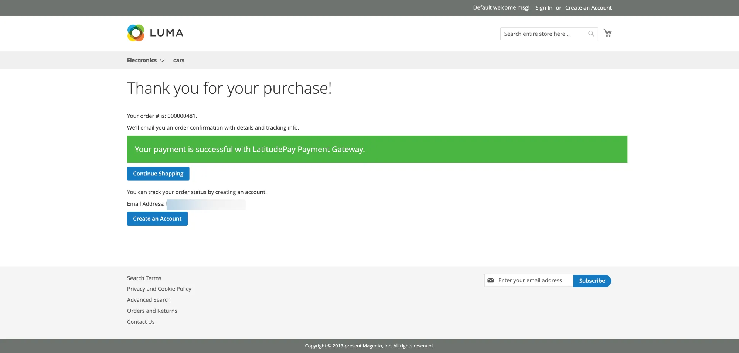Screen dimensions: 739x353
Task: Click the order number 000000481 text
Action: tap(181, 116)
